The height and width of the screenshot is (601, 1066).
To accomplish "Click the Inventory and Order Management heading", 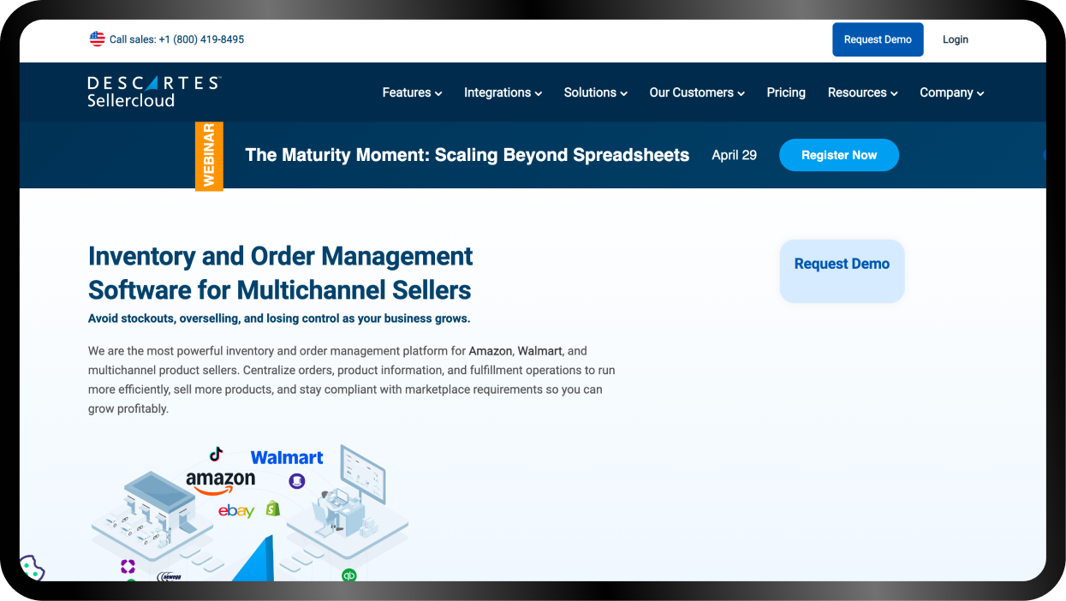I will [x=280, y=273].
